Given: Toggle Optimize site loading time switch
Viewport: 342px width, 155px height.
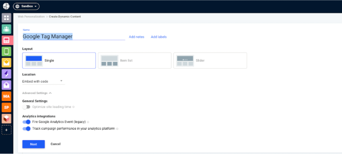Looking at the screenshot, I should [26, 107].
